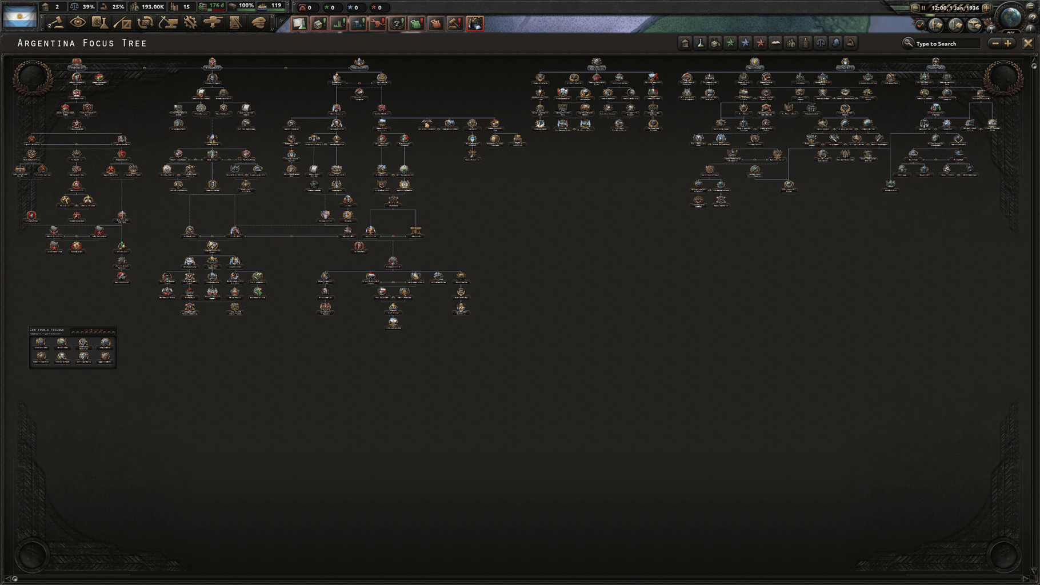Zoom in focus tree with plus button
1040x585 pixels.
(1008, 43)
